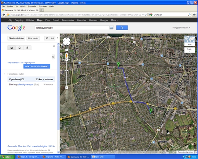Image resolution: width=198 pixels, height=159 pixels.
Task: Select the public transit bus icon
Action: (x=19, y=48)
